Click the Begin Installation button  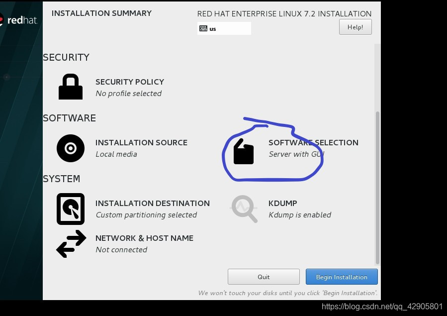(x=342, y=277)
